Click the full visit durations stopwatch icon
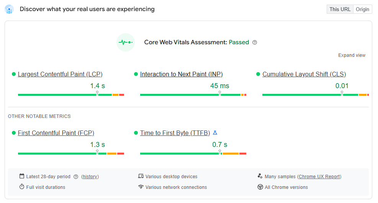The image size is (378, 203). point(22,187)
